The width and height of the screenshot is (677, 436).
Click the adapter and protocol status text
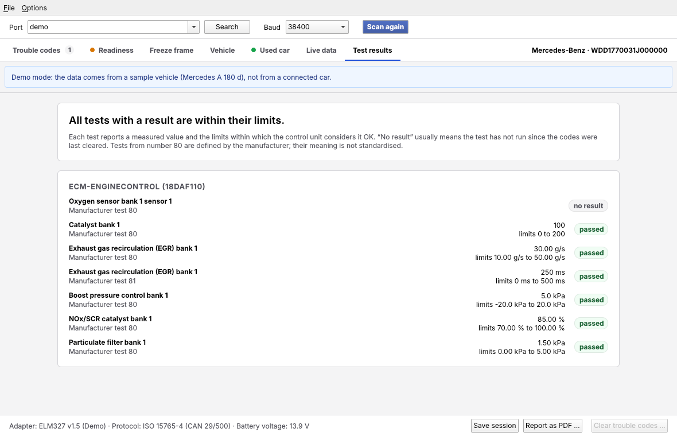pos(159,426)
